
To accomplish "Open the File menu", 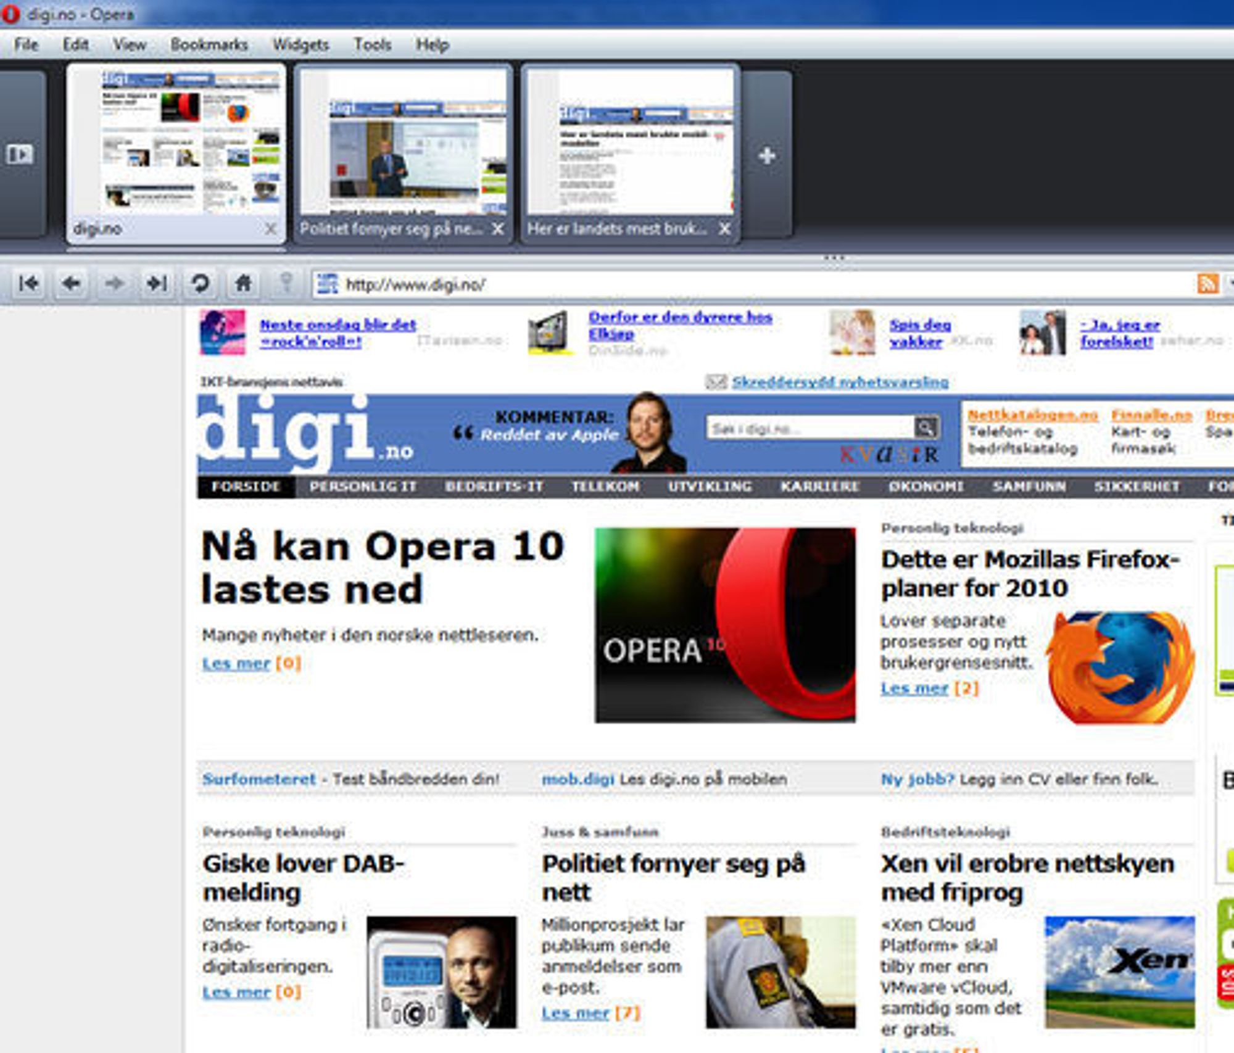I will tap(26, 44).
